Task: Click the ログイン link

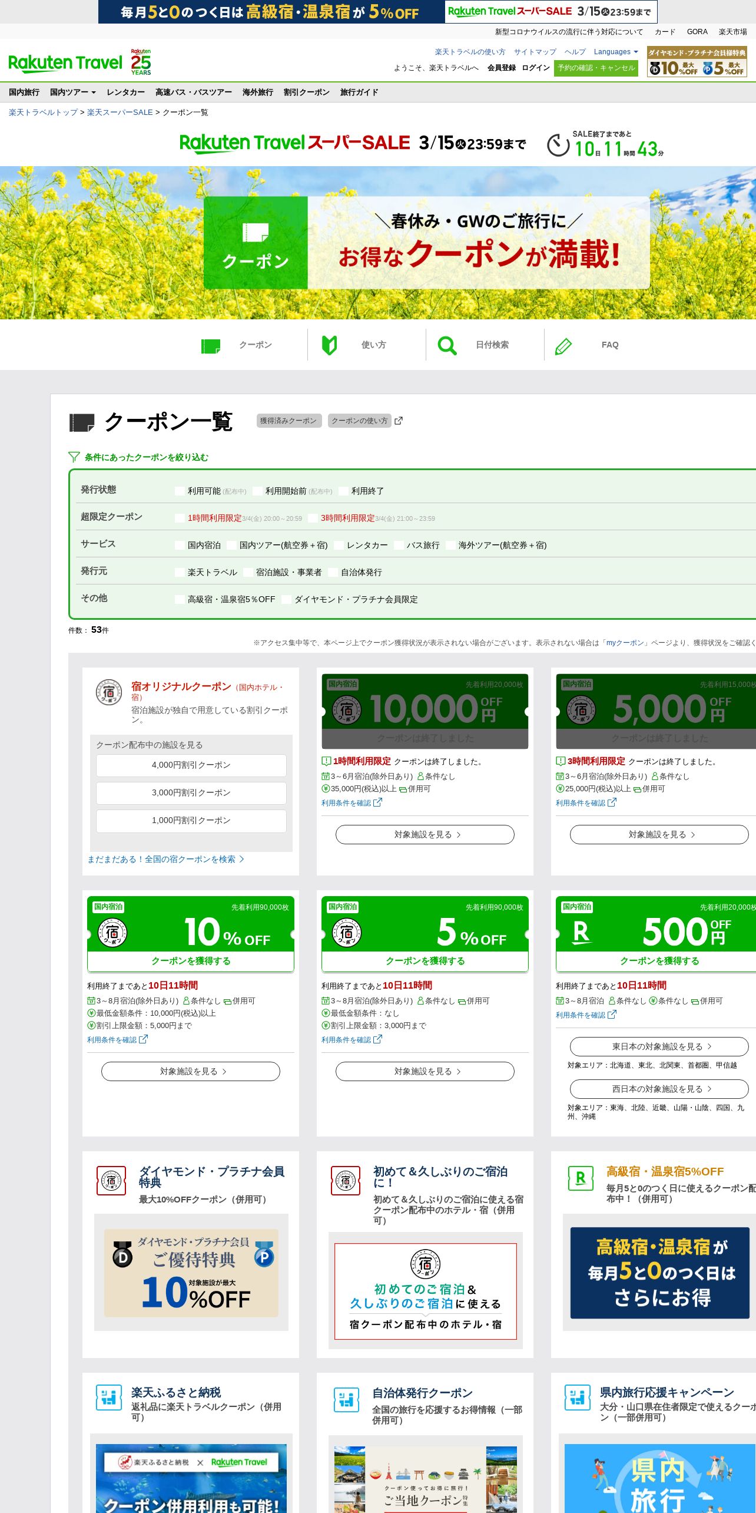Action: (536, 68)
